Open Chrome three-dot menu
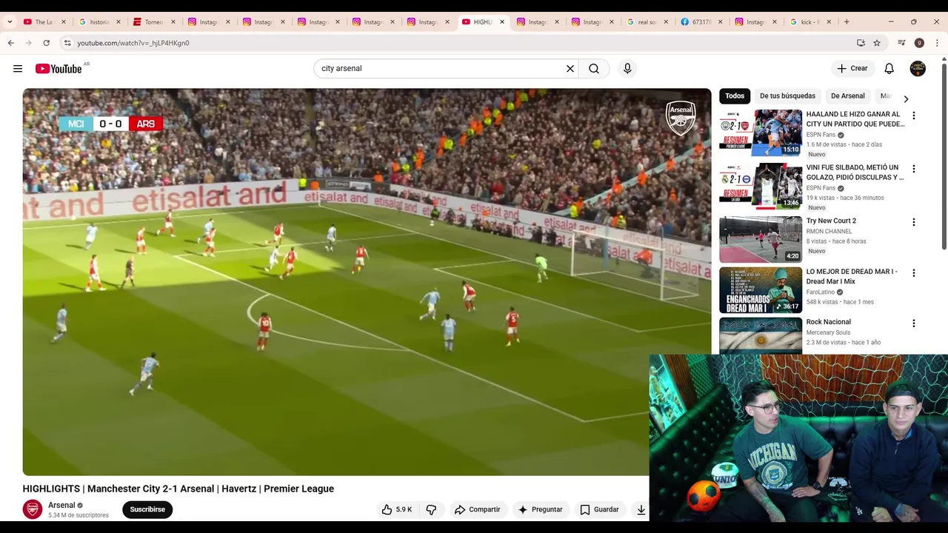Screen dimensions: 948x533 [937, 43]
